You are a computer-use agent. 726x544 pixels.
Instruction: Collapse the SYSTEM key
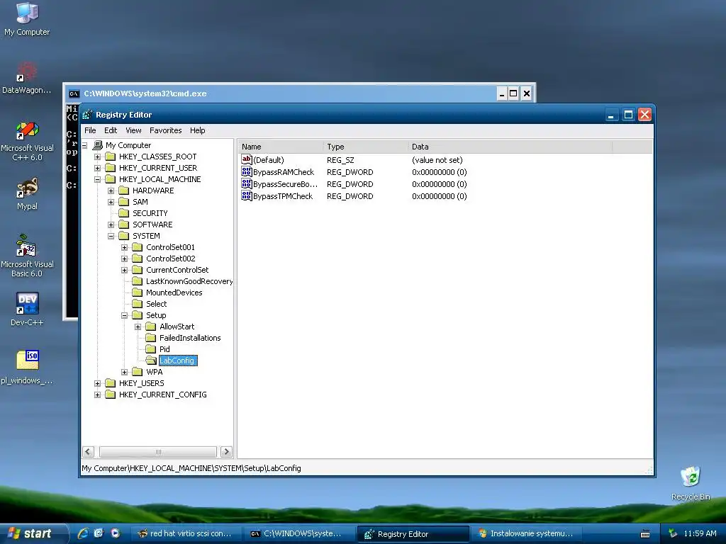[x=111, y=236]
